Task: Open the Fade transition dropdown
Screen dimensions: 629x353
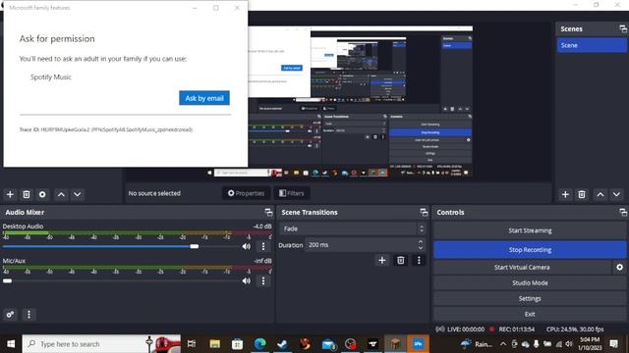Action: [x=352, y=228]
